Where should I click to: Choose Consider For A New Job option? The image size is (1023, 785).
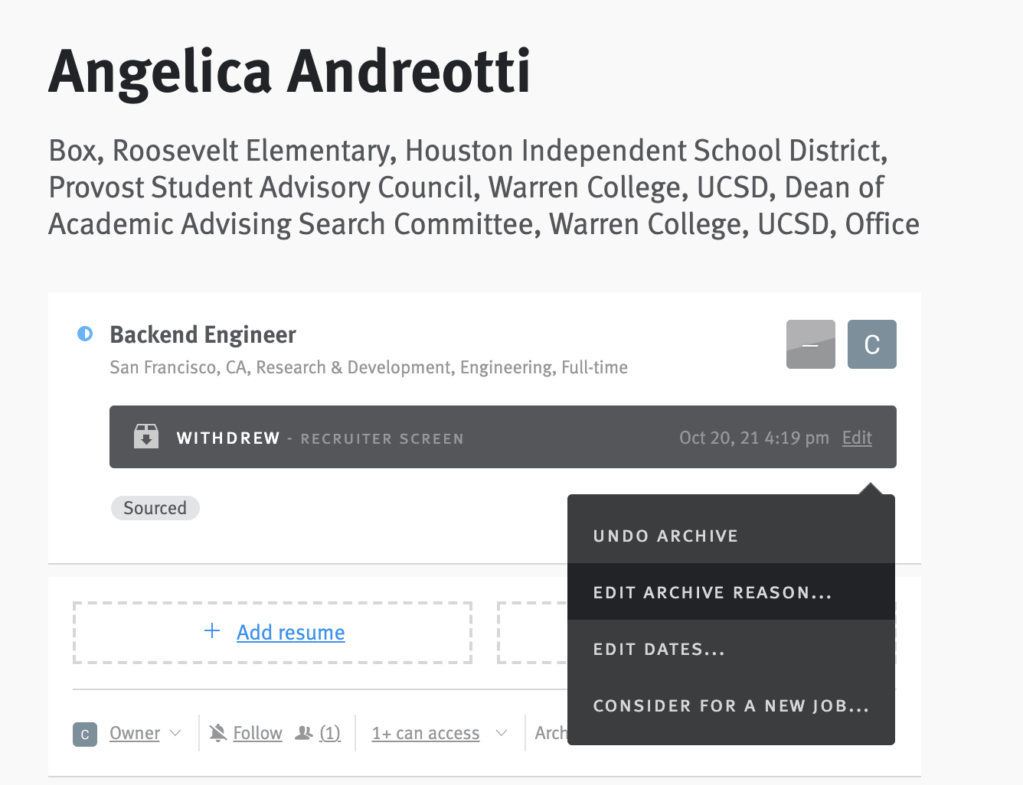(x=730, y=705)
